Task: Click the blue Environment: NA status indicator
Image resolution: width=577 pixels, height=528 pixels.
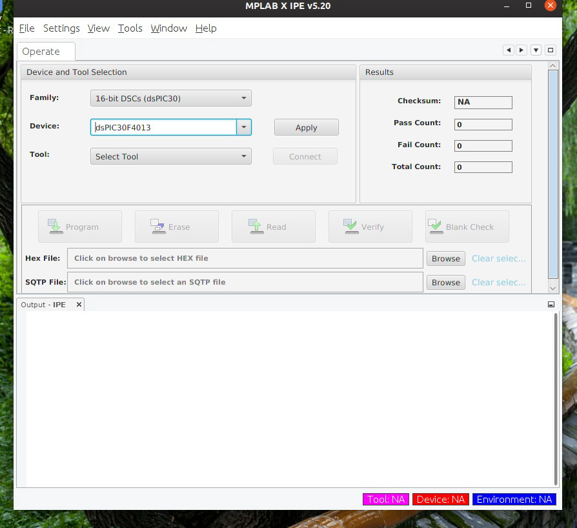Action: (514, 500)
